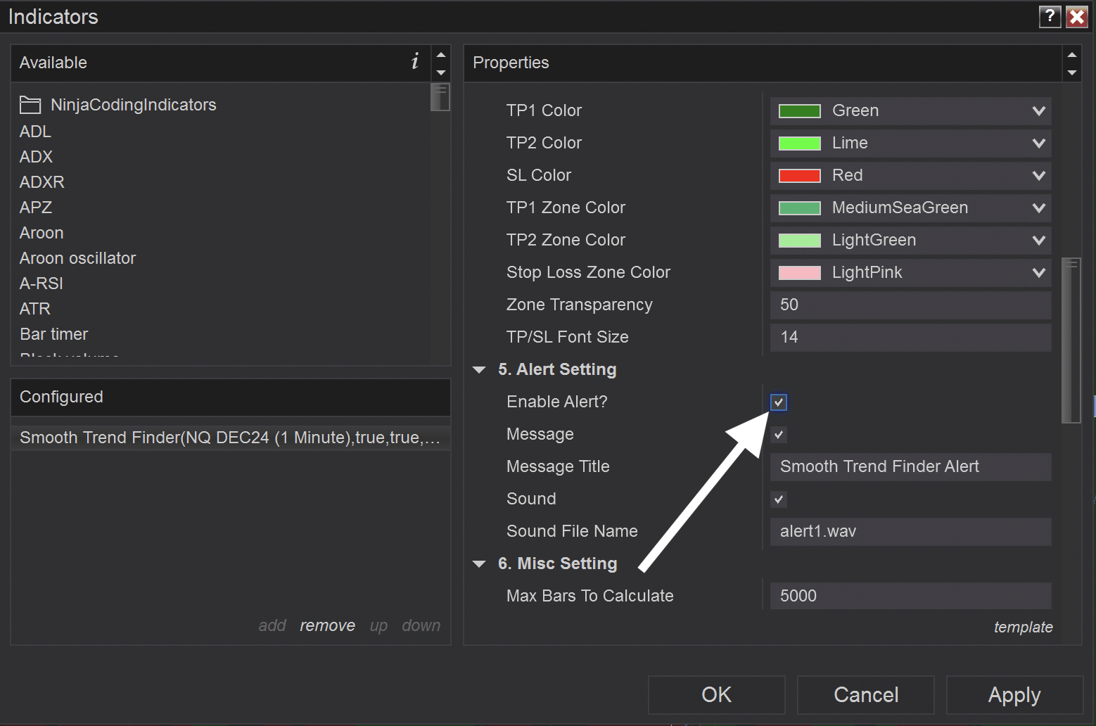This screenshot has width=1096, height=726.
Task: Open the SL Color dropdown
Action: (911, 175)
